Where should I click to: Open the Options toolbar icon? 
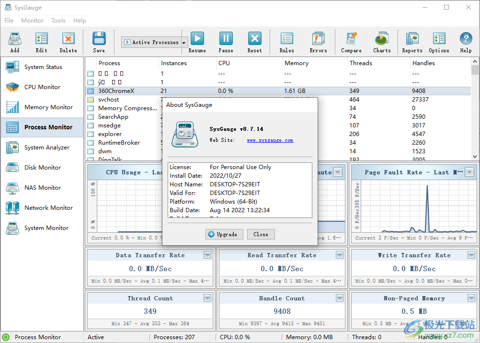[439, 39]
